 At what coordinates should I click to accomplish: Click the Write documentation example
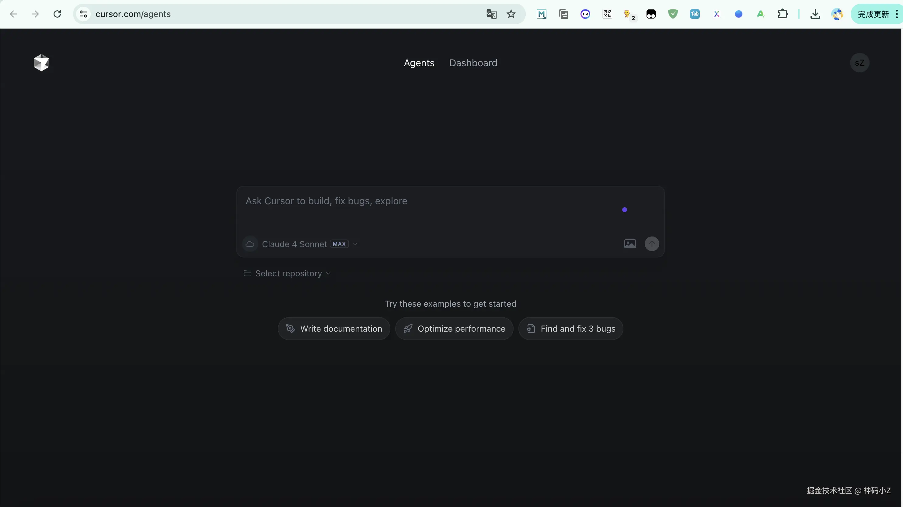coord(334,329)
